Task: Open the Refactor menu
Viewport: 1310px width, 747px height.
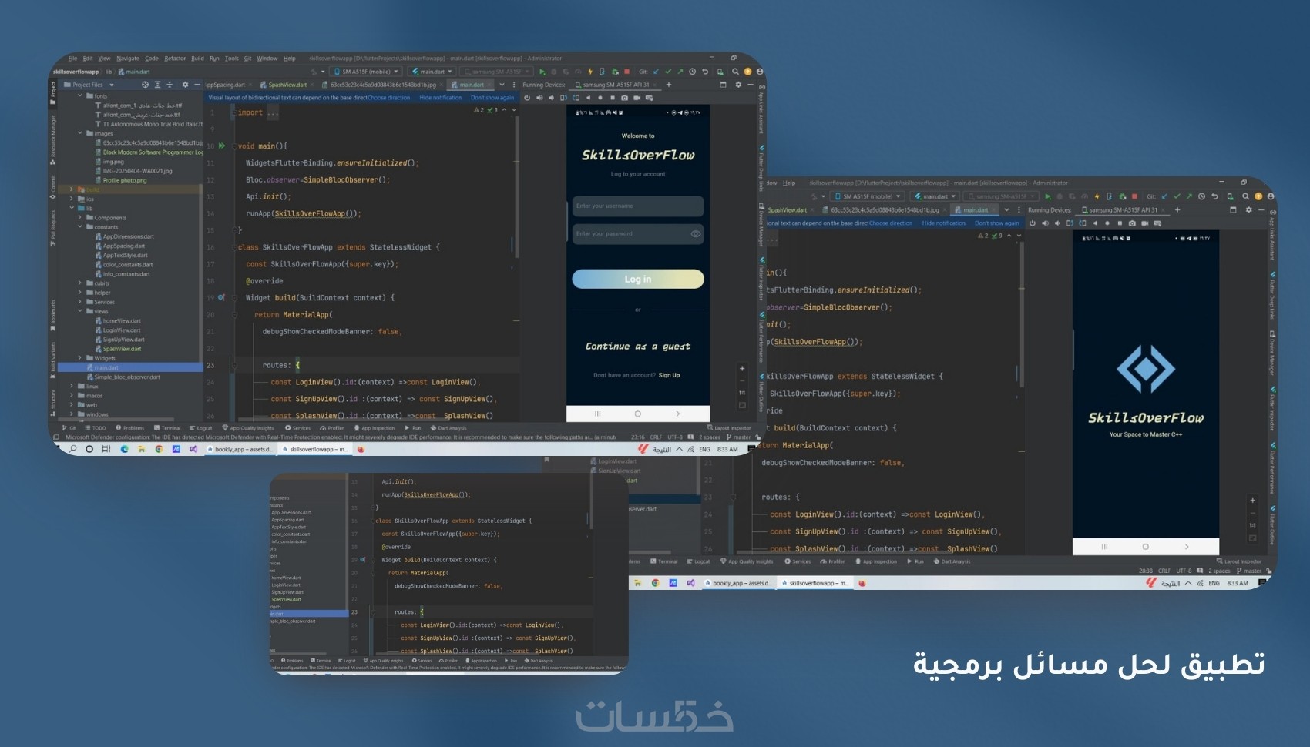Action: click(175, 59)
